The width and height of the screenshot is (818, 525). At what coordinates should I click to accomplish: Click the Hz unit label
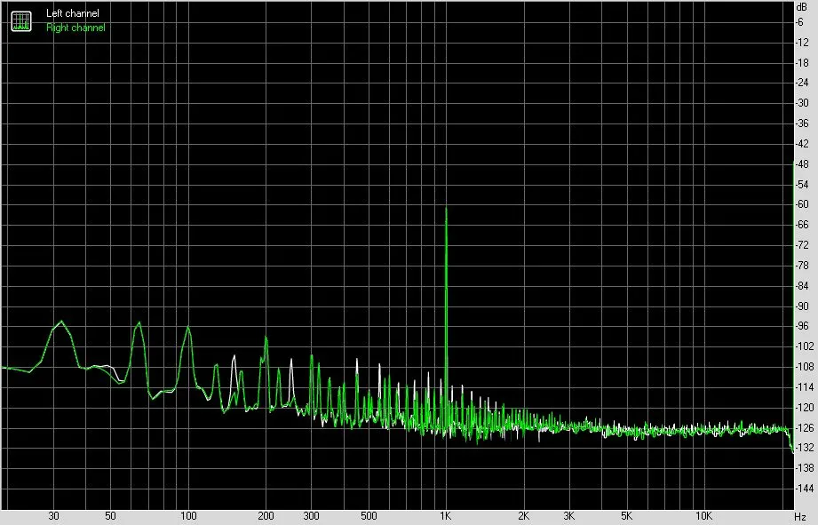pyautogui.click(x=801, y=517)
